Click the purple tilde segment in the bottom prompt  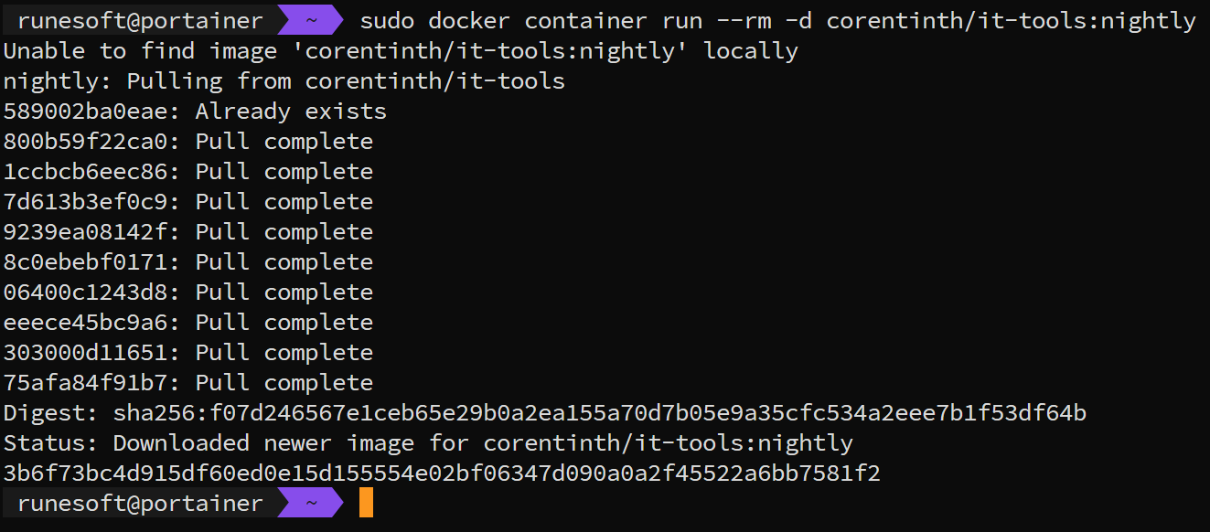coord(311,503)
